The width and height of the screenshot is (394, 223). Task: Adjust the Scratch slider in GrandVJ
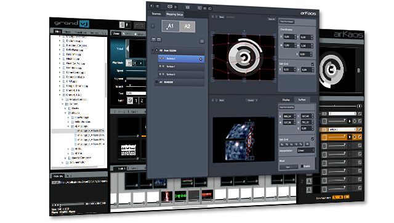click(x=136, y=86)
